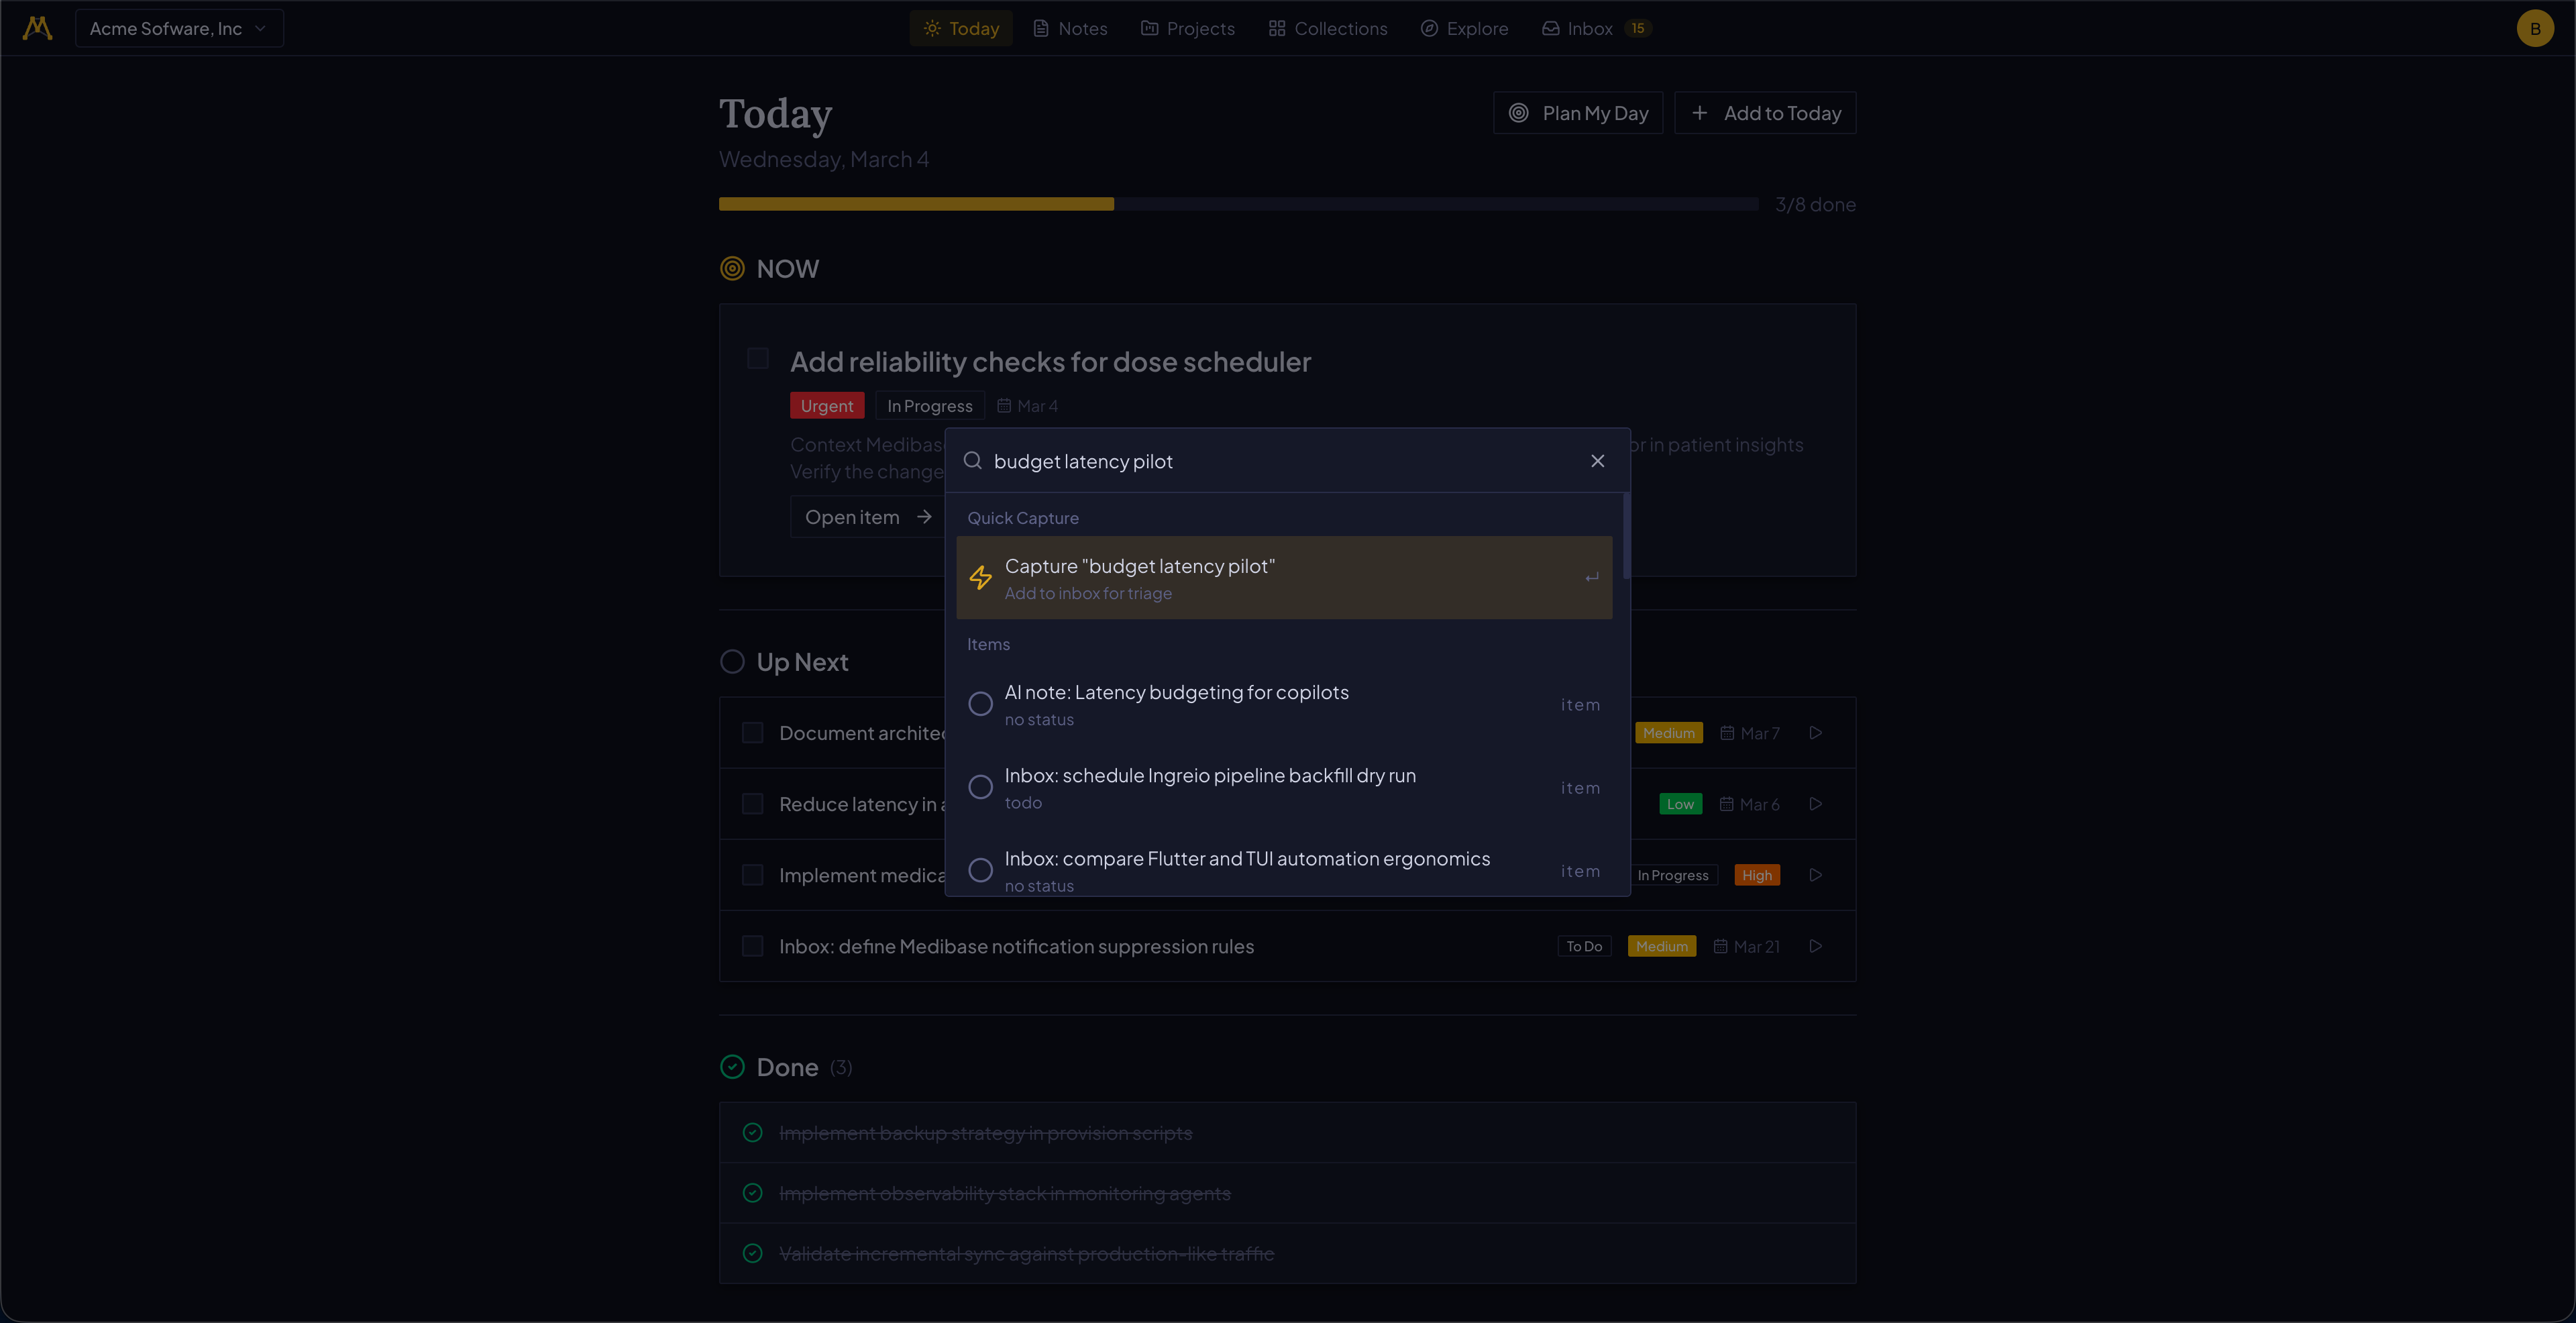This screenshot has height=1323, width=2576.
Task: Open Notes via the document icon
Action: [1041, 28]
